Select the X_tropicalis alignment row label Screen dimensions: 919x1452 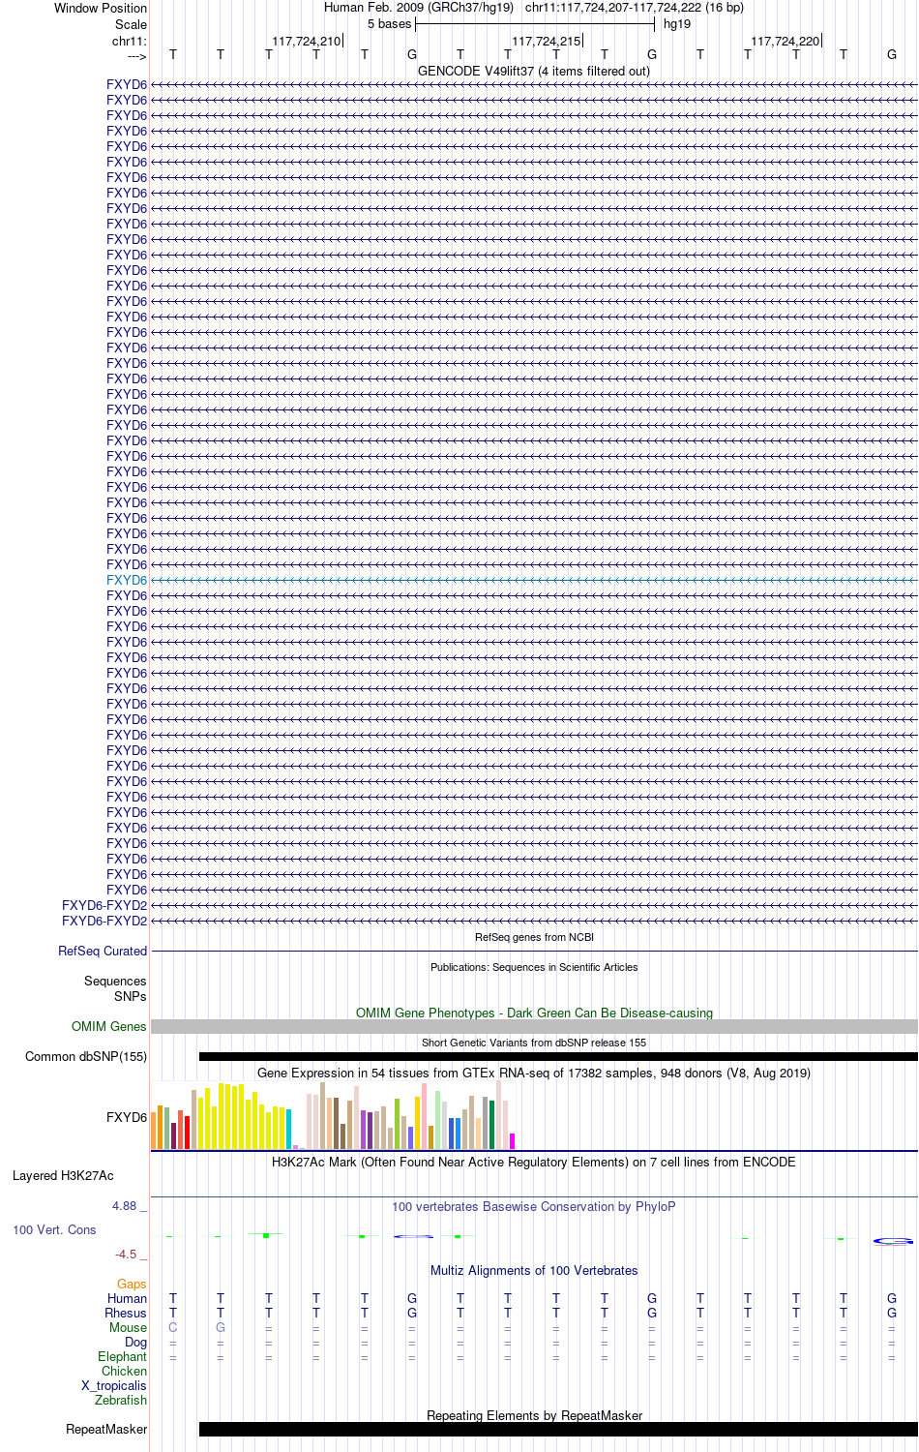(x=114, y=1385)
